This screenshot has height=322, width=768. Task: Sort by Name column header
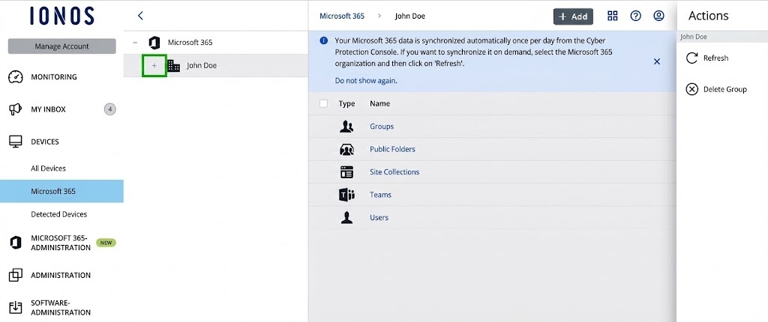click(x=380, y=104)
